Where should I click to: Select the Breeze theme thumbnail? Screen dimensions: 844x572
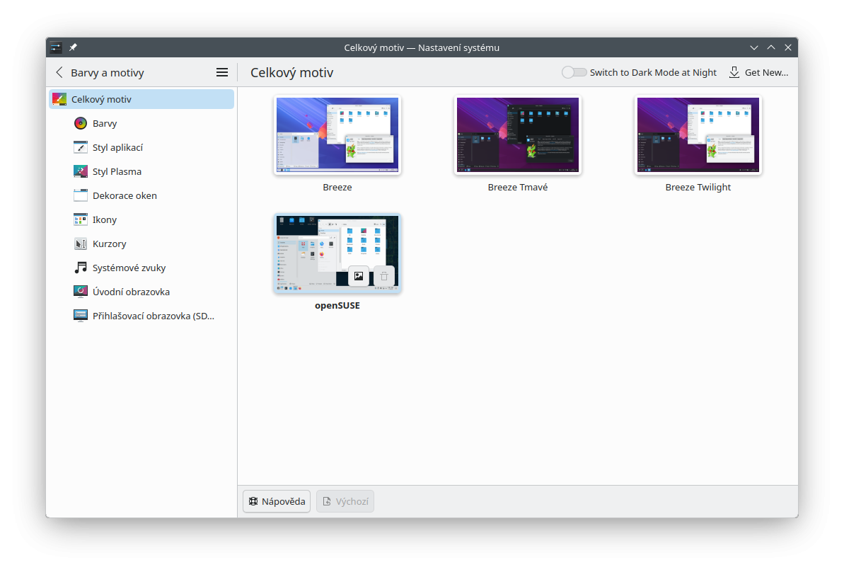click(x=337, y=135)
